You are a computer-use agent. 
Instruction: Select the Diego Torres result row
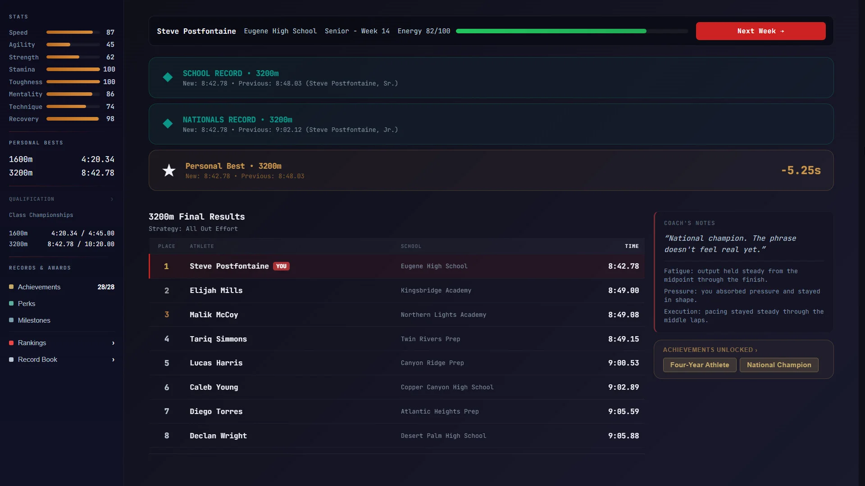396,412
